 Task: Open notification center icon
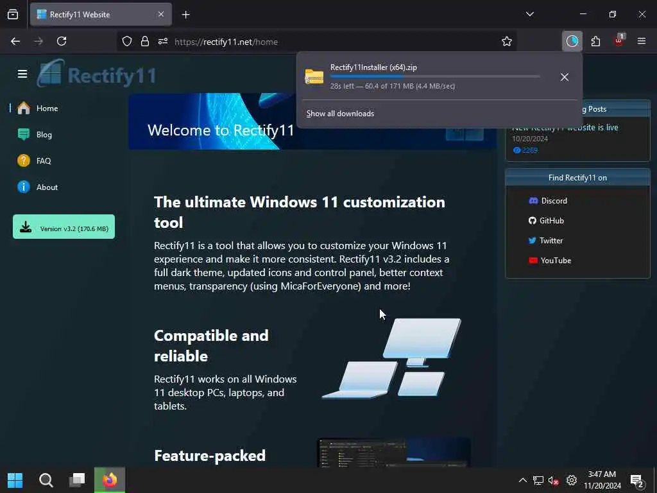[x=637, y=481]
